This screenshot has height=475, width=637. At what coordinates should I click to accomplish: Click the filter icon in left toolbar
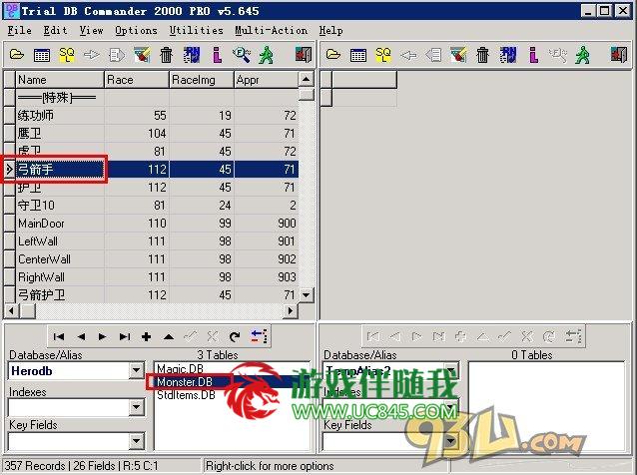(142, 55)
